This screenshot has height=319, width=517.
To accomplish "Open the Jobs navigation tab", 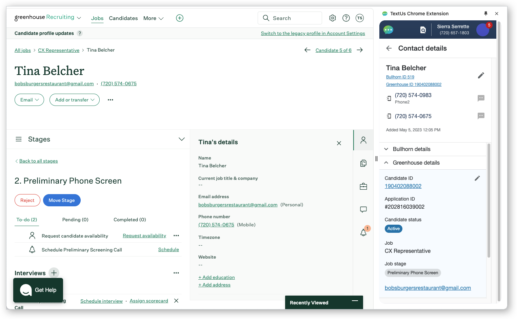I will tap(97, 18).
